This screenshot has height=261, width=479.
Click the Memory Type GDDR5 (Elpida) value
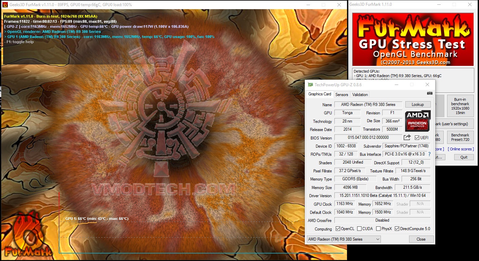(x=355, y=179)
